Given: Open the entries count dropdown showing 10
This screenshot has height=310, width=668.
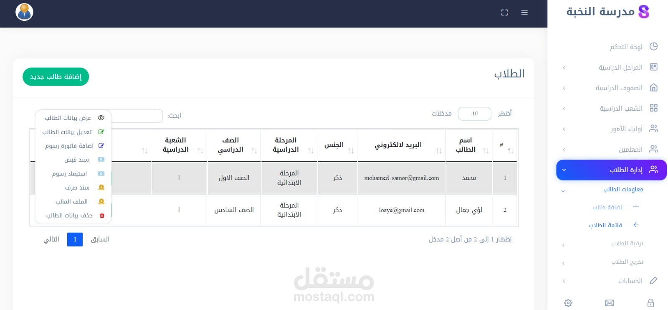Looking at the screenshot, I should click(x=475, y=114).
